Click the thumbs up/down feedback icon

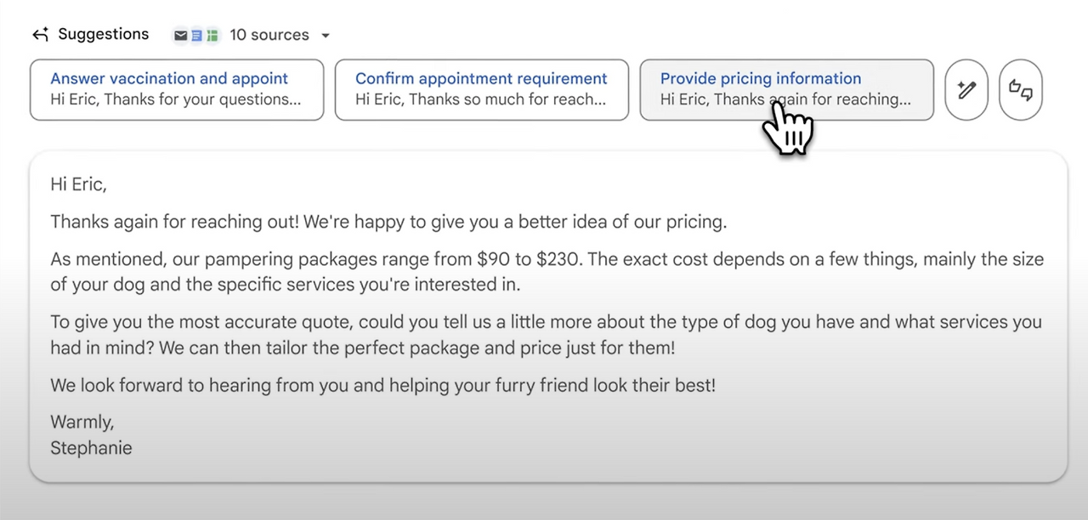(x=1020, y=89)
